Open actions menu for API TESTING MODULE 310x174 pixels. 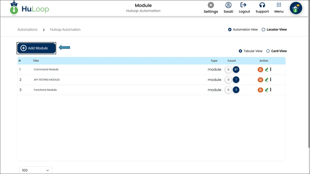coord(271,79)
